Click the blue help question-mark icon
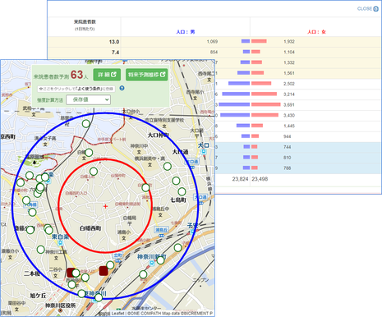382x317 pixels. (x=122, y=88)
